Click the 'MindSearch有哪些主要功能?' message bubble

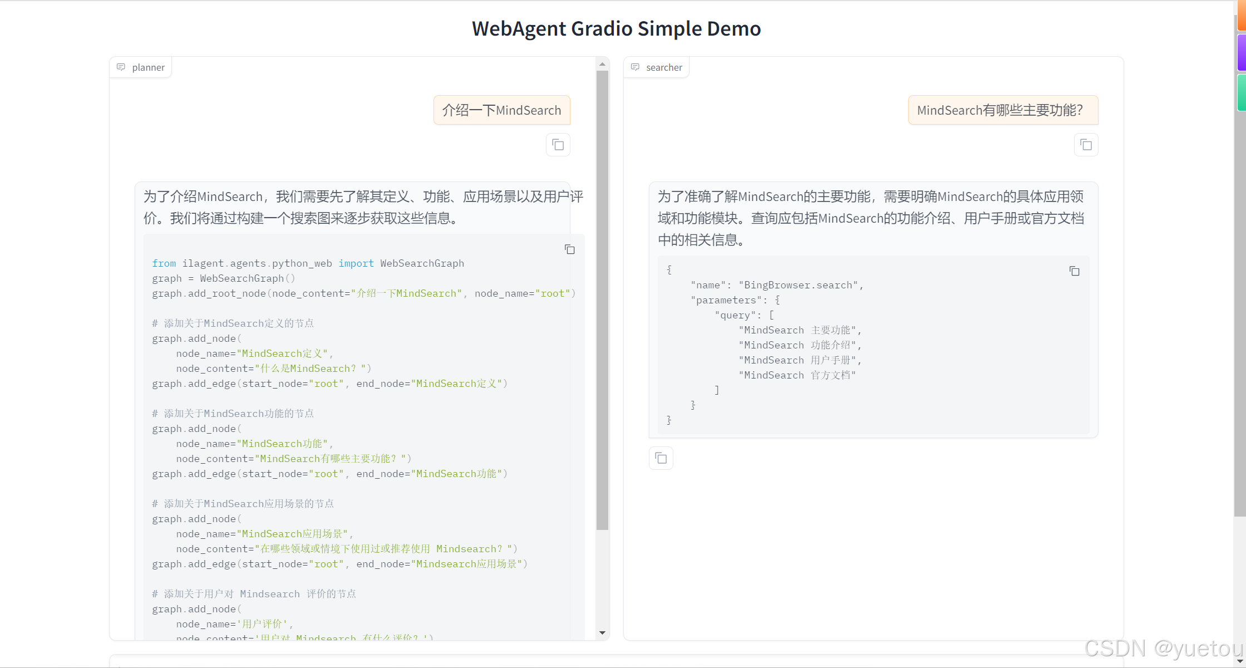coord(1002,110)
